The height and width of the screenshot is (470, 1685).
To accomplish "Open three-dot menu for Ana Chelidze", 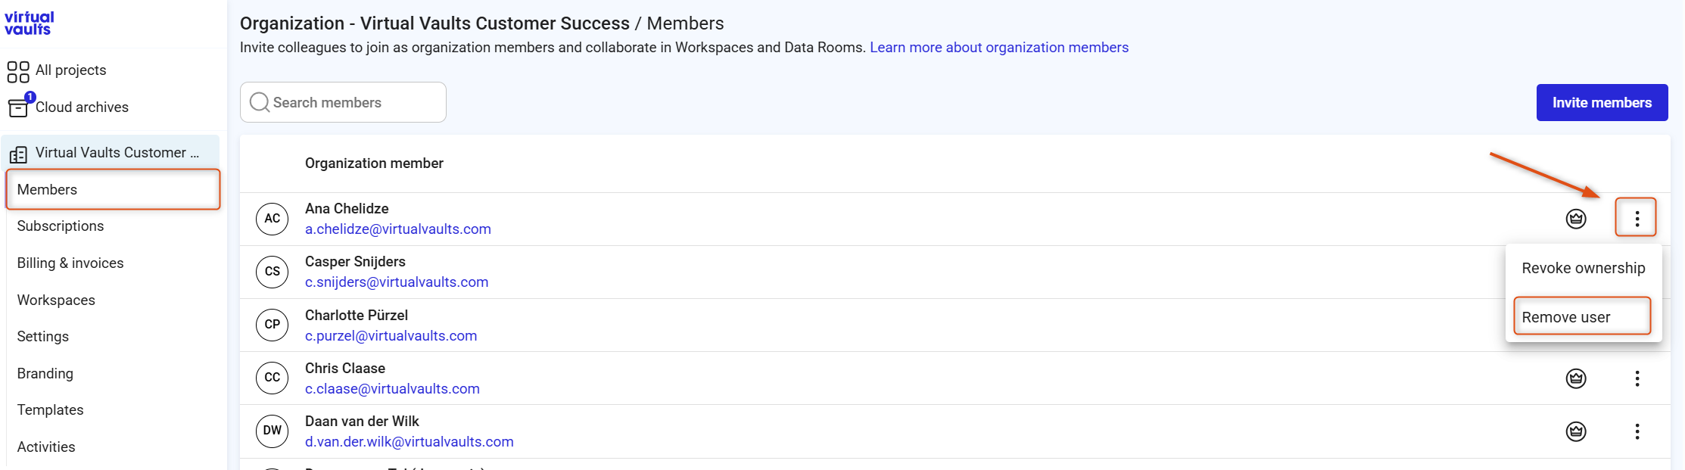I will tap(1637, 218).
